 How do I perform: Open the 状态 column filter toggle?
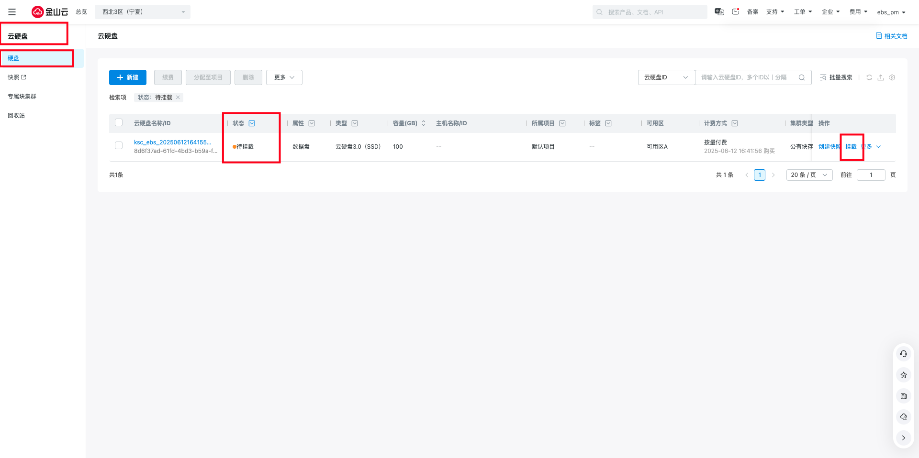coord(252,123)
